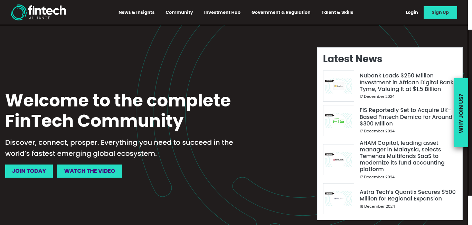Open the Astra Tech Quantix thumbnail
This screenshot has width=472, height=225.
[339, 199]
